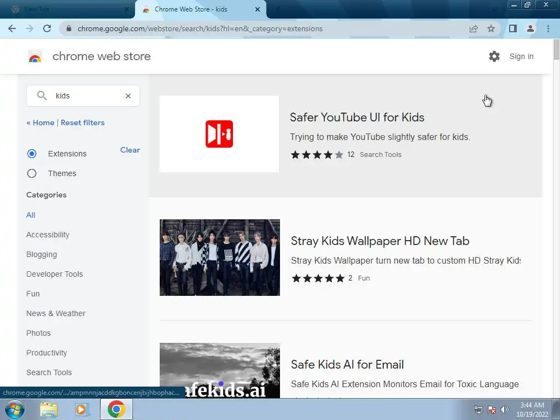This screenshot has height=420, width=560.
Task: Open the Chrome profile avatar icon
Action: click(530, 28)
